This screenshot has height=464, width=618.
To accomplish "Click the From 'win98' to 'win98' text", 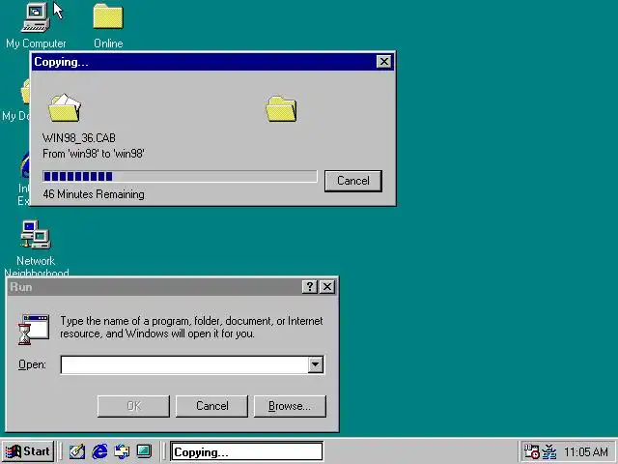I will [94, 154].
